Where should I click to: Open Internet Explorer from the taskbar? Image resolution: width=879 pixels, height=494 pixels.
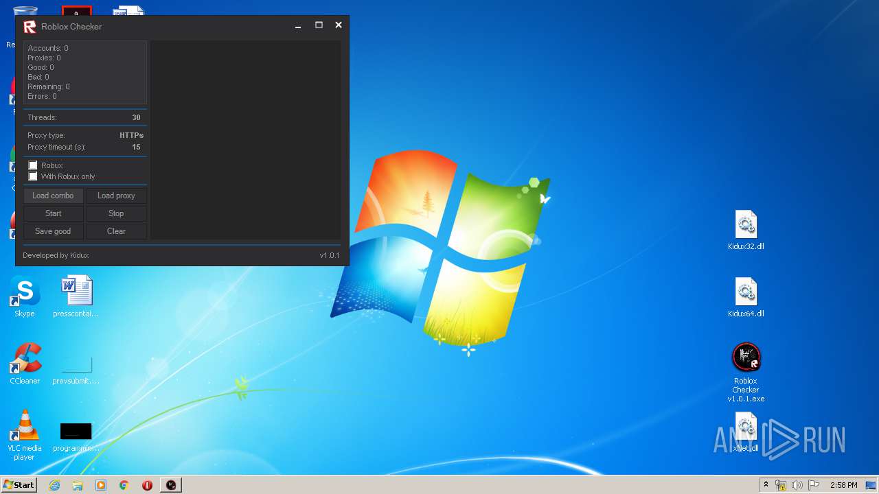coord(54,485)
